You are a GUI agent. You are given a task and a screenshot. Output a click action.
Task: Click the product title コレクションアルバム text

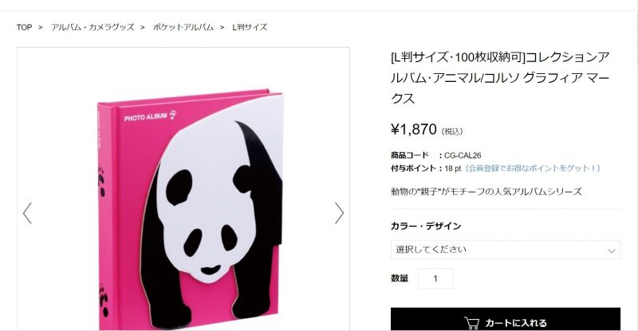pyautogui.click(x=500, y=77)
